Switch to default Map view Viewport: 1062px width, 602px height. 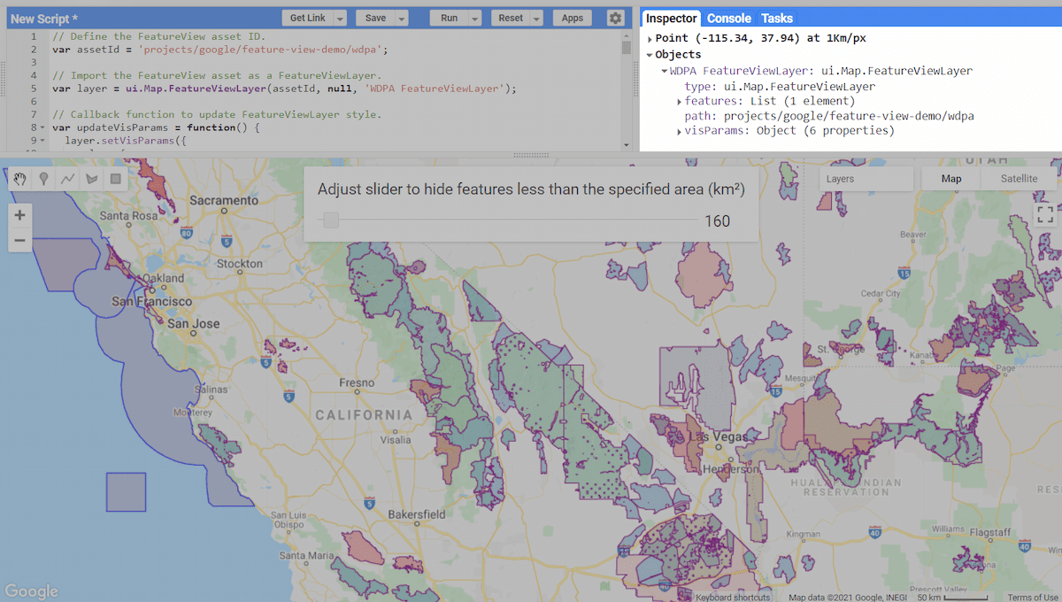click(950, 179)
